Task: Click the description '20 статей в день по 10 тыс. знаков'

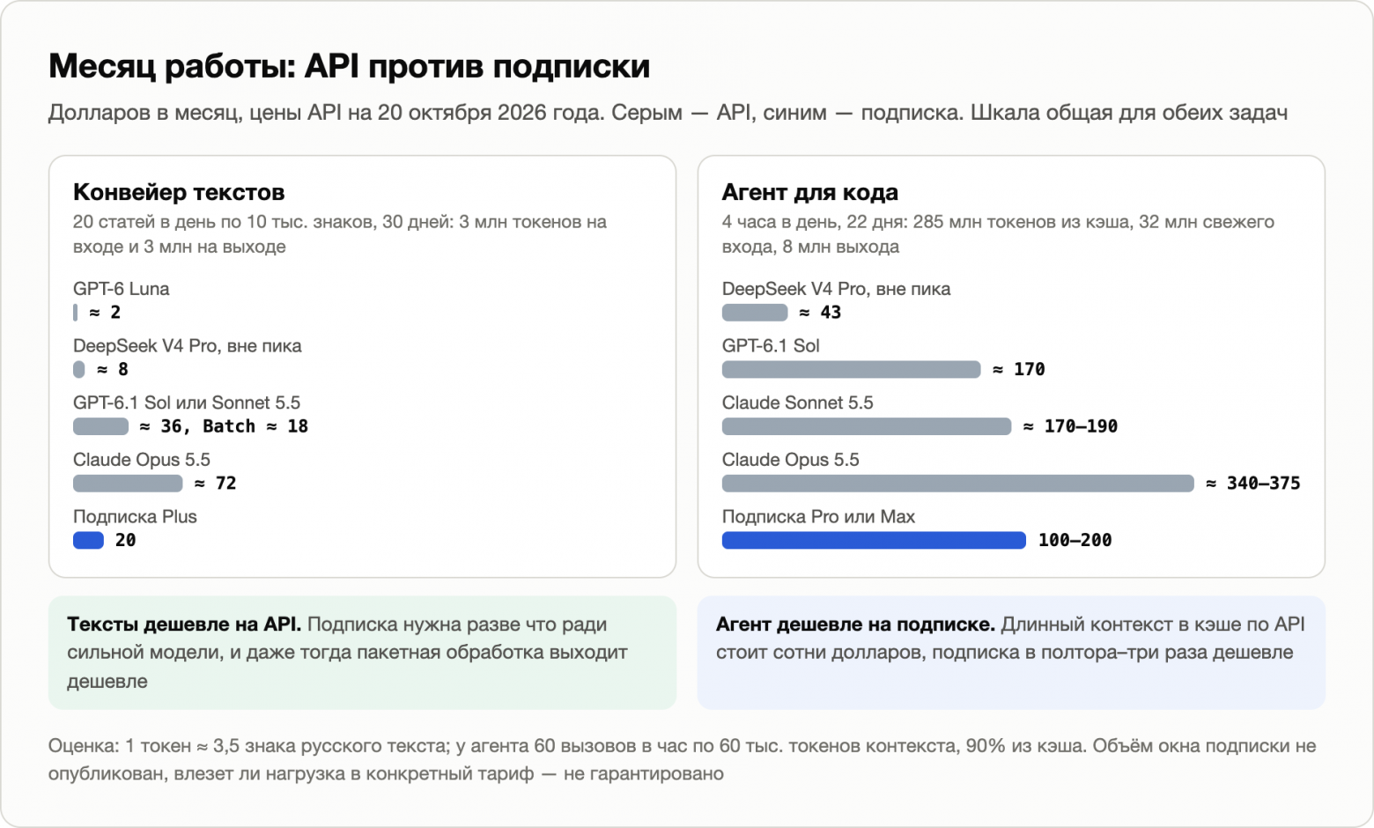Action: [x=340, y=234]
